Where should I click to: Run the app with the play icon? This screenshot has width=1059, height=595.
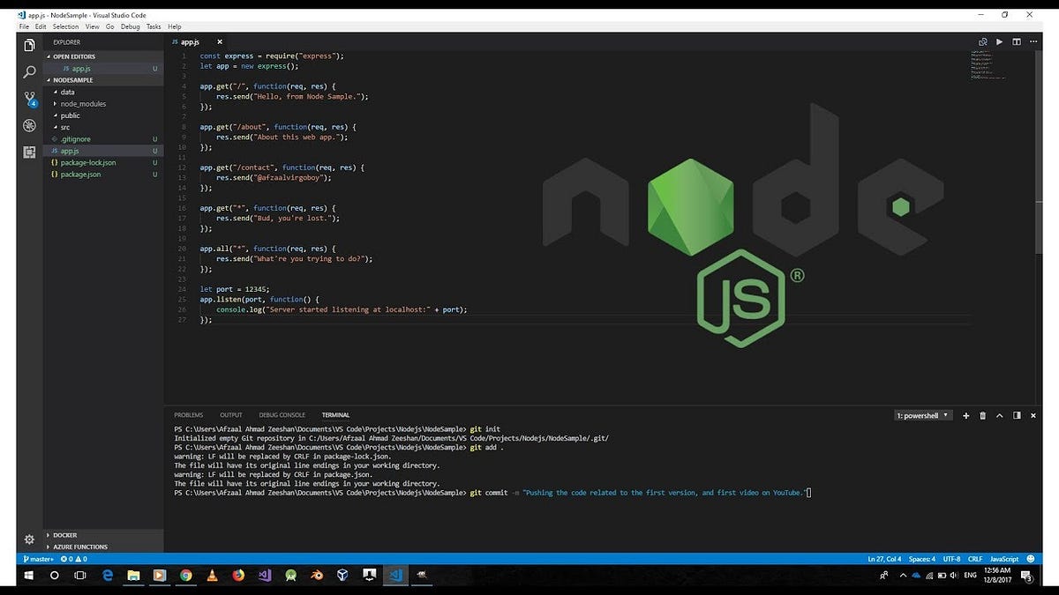(x=998, y=41)
